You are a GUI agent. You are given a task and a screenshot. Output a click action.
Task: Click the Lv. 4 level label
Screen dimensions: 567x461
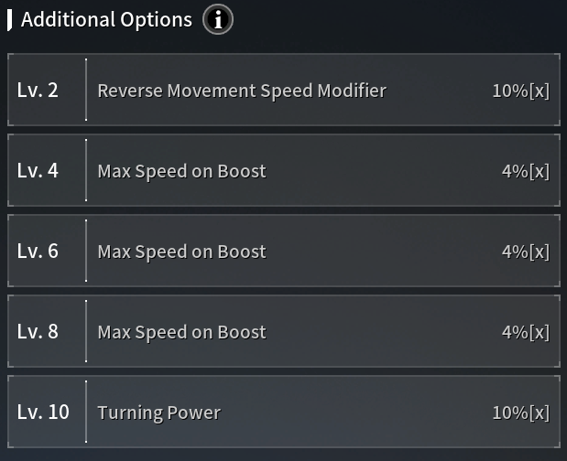tap(38, 171)
